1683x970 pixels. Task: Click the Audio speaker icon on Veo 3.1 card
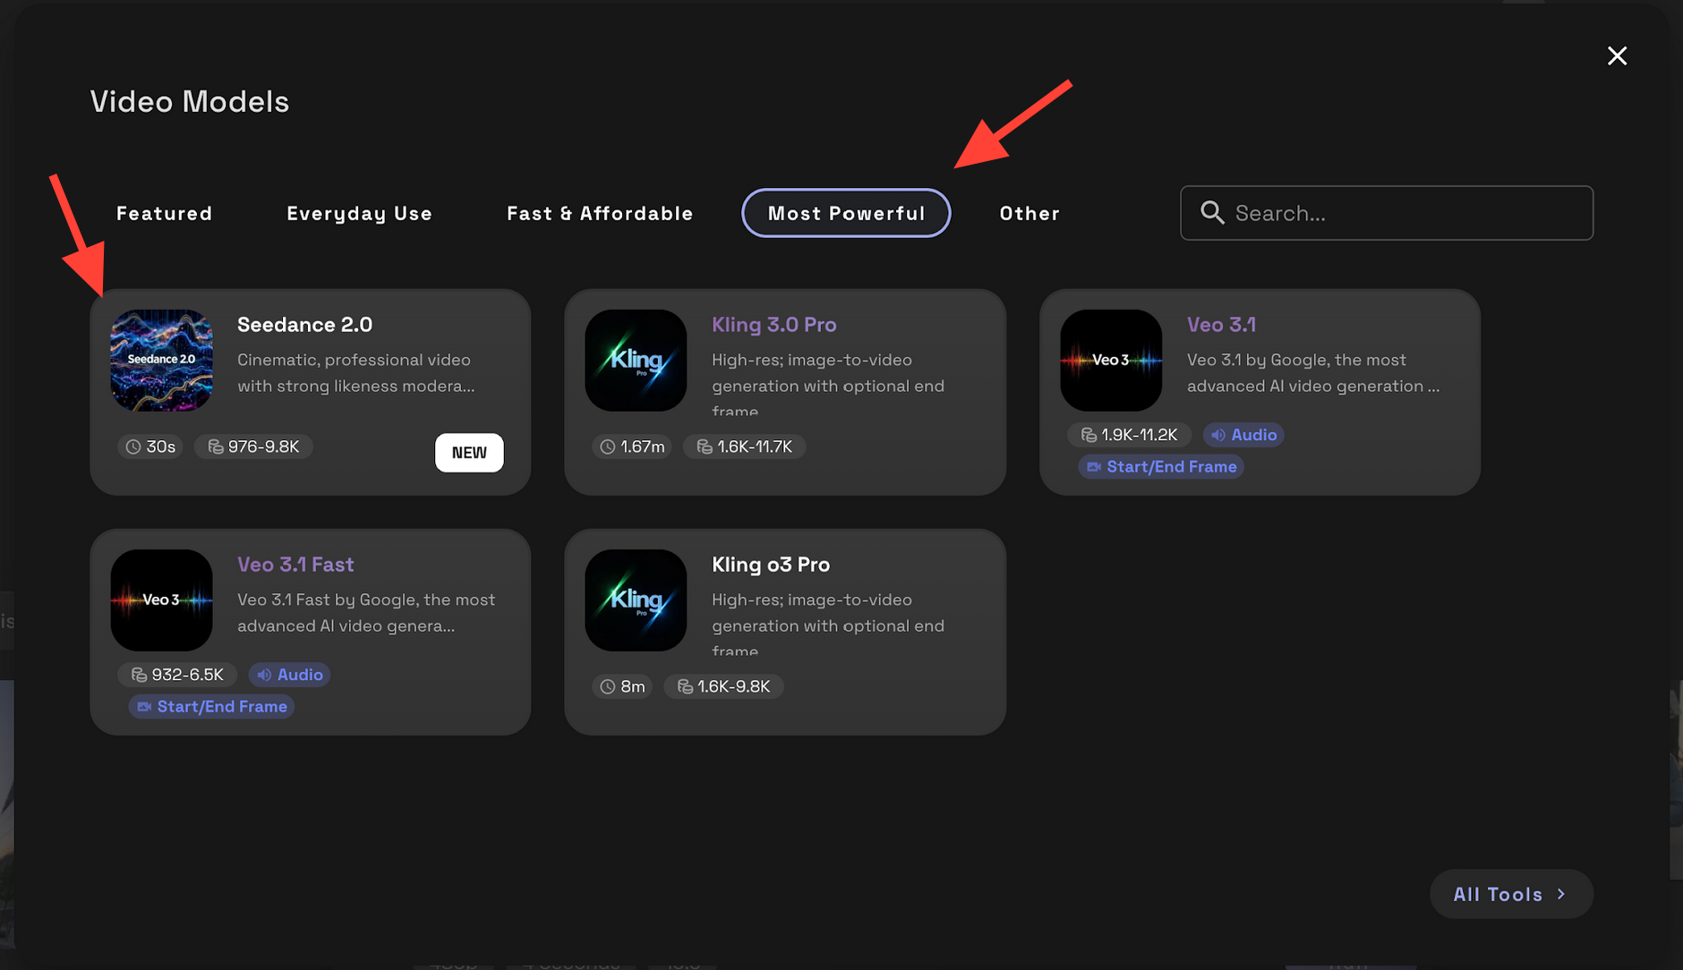point(1218,435)
